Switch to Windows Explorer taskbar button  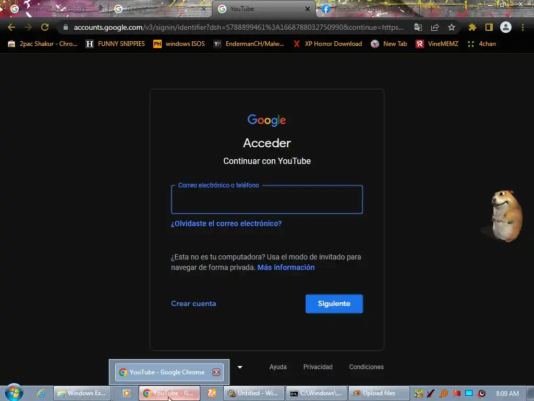pyautogui.click(x=82, y=393)
